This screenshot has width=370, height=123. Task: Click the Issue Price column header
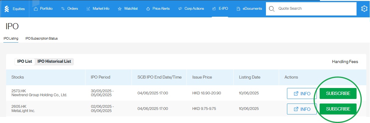pyautogui.click(x=202, y=77)
